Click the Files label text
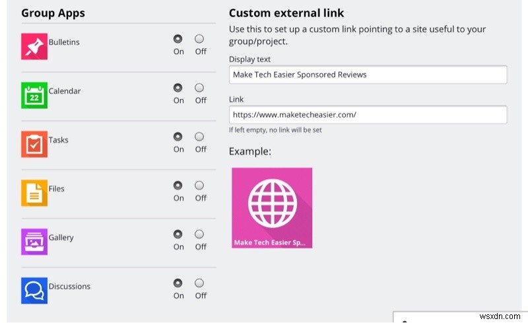The height and width of the screenshot is (323, 528). point(56,189)
